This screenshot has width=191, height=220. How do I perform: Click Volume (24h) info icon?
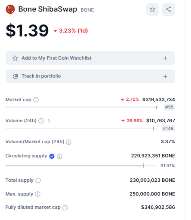pyautogui.click(x=41, y=121)
